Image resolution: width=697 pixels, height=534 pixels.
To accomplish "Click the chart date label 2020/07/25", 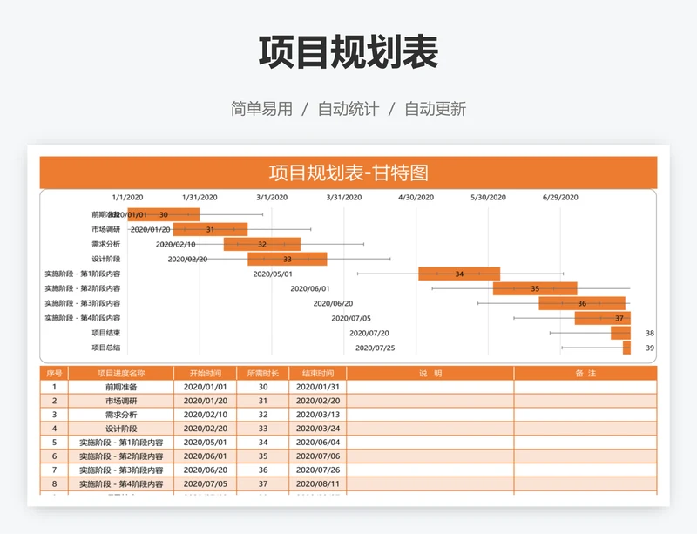I will [x=376, y=348].
